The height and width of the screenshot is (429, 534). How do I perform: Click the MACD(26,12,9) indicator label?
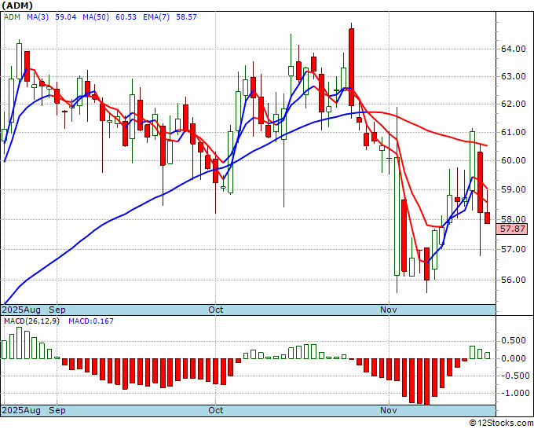point(31,321)
